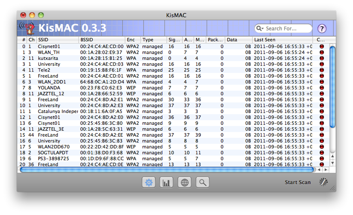Click the window resize grip corner
The height and width of the screenshot is (215, 353).
click(x=333, y=188)
